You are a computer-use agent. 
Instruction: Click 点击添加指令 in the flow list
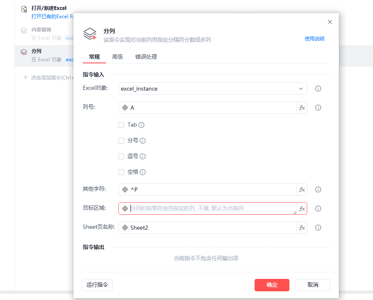point(48,77)
